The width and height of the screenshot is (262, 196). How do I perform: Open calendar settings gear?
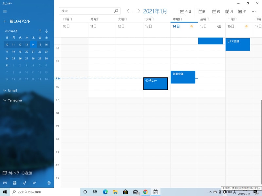tap(49, 183)
